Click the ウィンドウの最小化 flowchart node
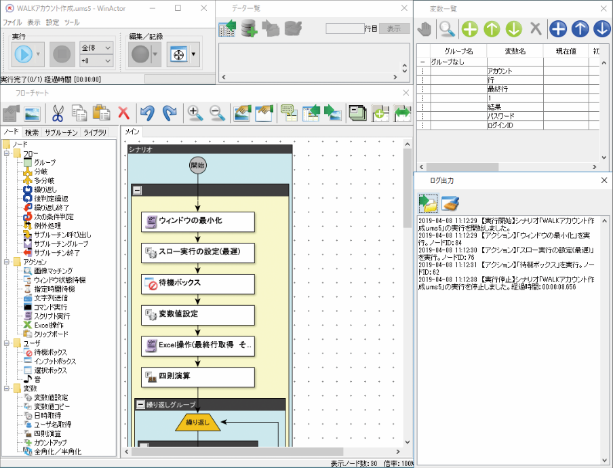613x468 pixels. (198, 222)
